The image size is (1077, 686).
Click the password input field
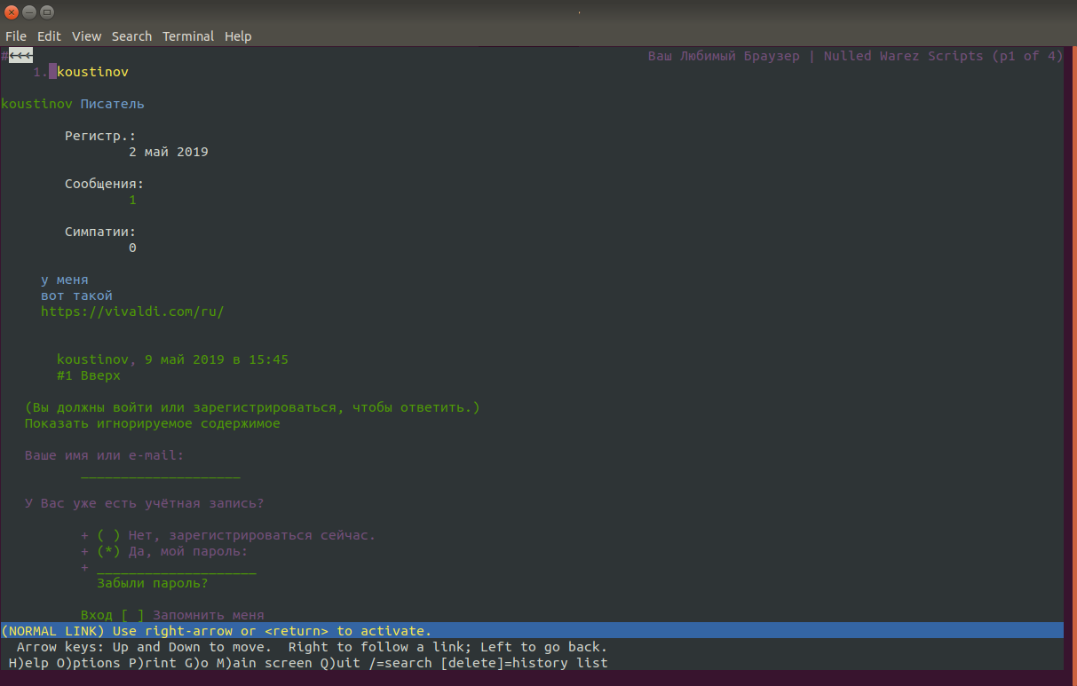pyautogui.click(x=177, y=567)
